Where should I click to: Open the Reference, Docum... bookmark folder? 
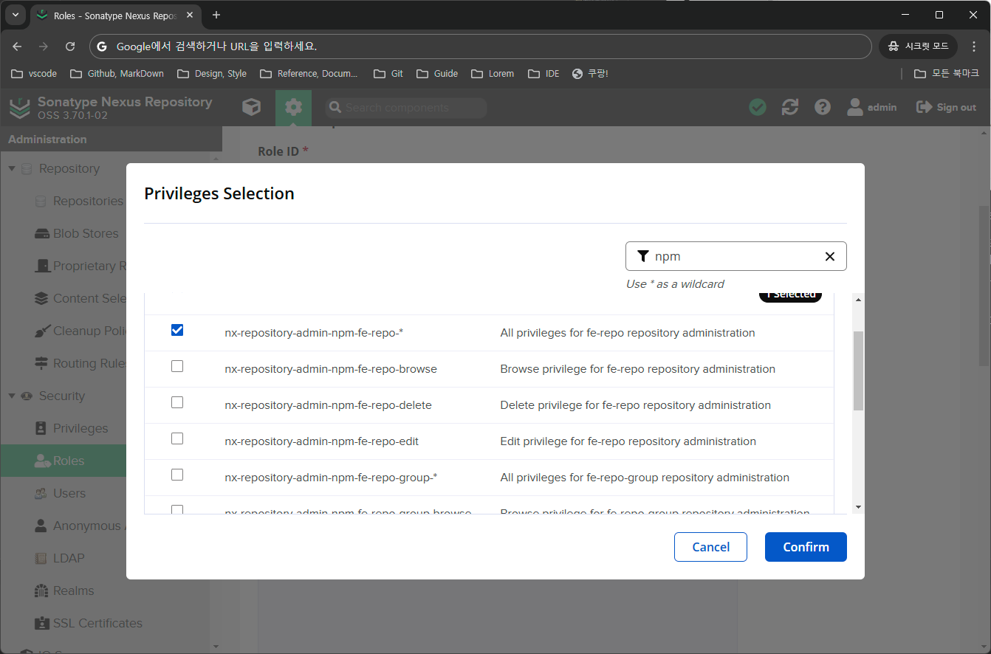(x=308, y=73)
